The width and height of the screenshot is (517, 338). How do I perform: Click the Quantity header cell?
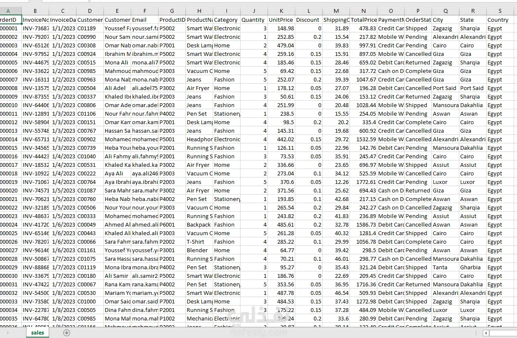[254, 20]
